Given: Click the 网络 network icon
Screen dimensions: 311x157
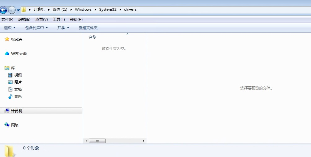Looking at the screenshot, I should pyautogui.click(x=7, y=125).
